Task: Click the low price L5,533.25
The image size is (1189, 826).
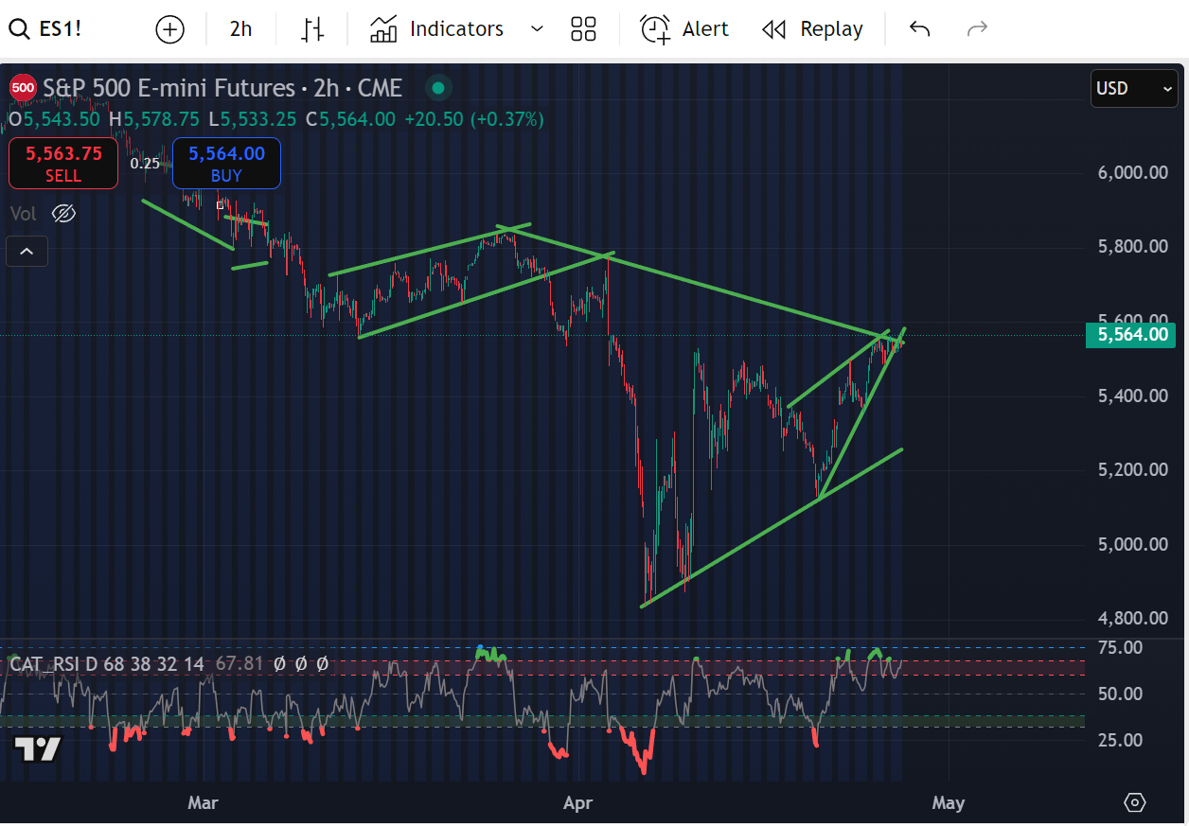Action: pyautogui.click(x=253, y=120)
